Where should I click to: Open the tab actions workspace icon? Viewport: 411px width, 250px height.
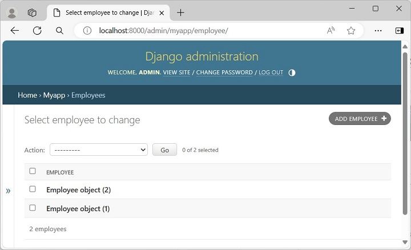point(32,13)
